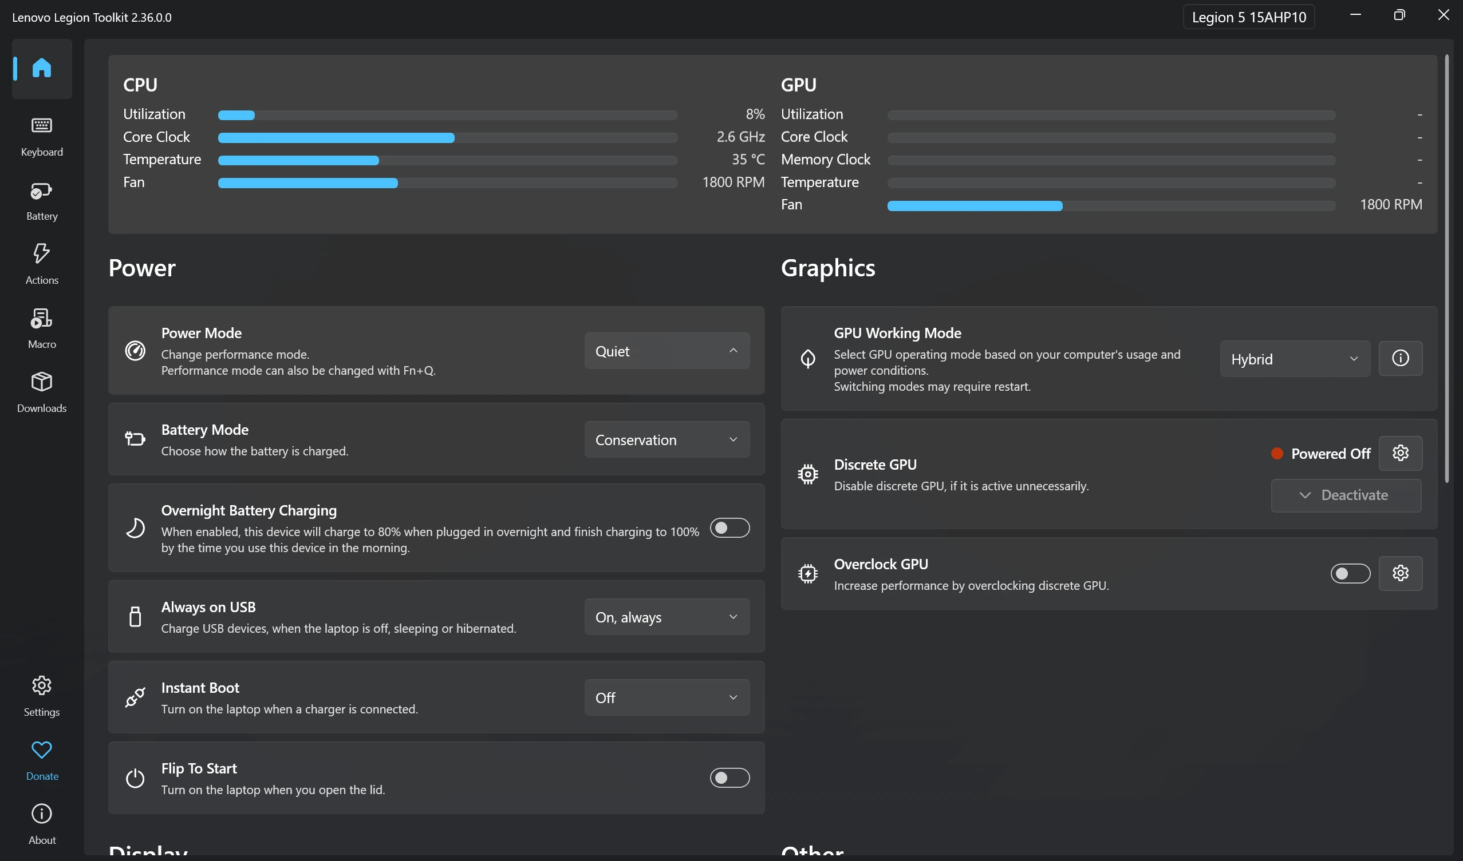Open Settings in the sidebar
Image resolution: width=1463 pixels, height=861 pixels.
pos(42,696)
